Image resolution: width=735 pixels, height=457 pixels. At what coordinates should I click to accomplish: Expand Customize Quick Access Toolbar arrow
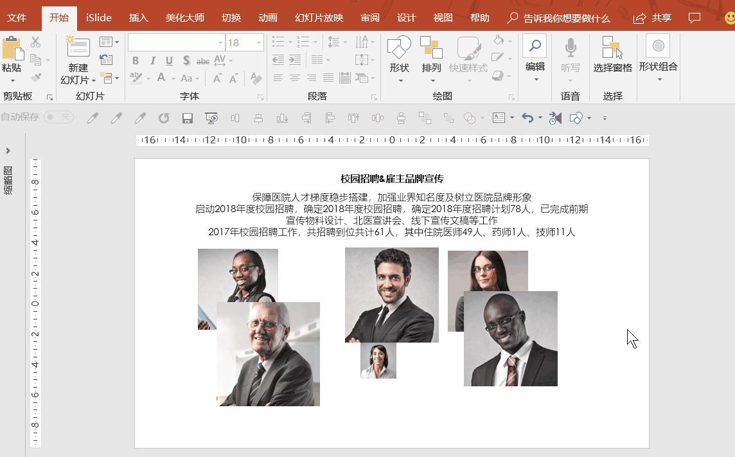[605, 118]
